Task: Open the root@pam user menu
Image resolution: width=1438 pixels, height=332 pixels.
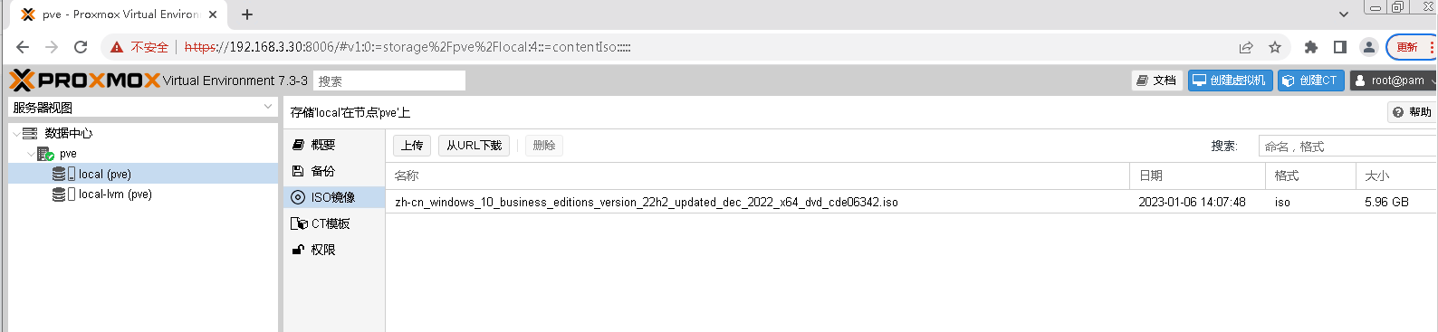Action: (x=1394, y=81)
